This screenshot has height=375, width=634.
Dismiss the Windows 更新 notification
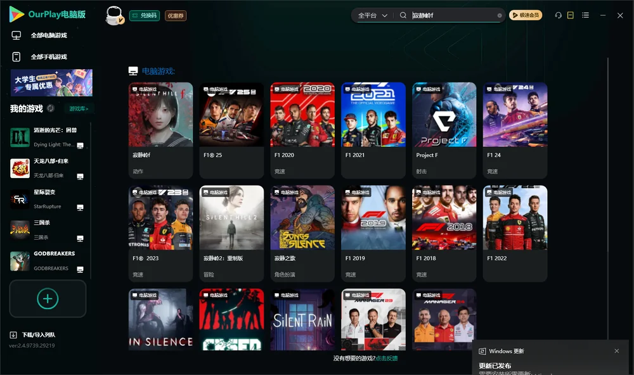[617, 351]
